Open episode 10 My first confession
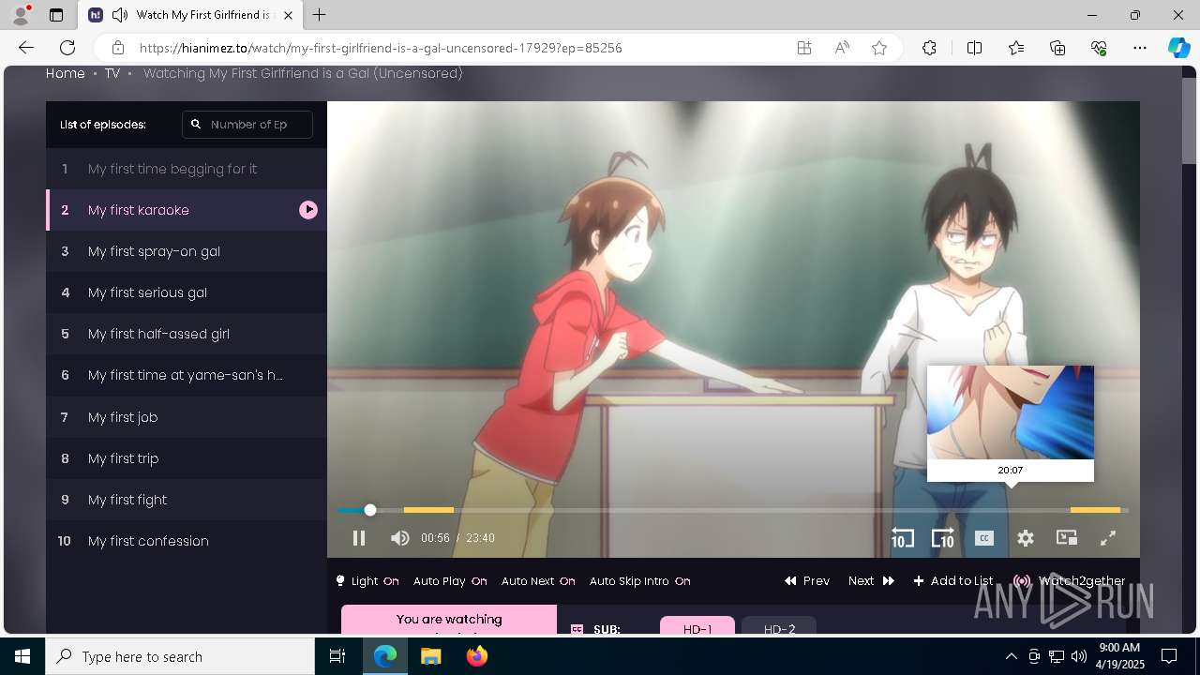This screenshot has height=675, width=1200. (x=187, y=541)
